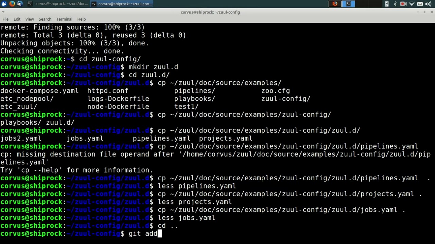Open the mail notification tray icon
The height and width of the screenshot is (244, 435).
(x=420, y=4)
